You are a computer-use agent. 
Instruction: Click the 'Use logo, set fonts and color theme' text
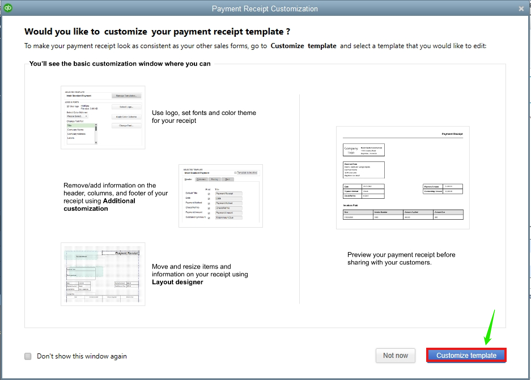click(204, 117)
